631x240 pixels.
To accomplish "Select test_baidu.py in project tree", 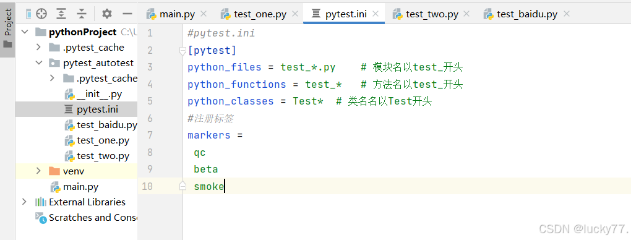I will click(107, 125).
